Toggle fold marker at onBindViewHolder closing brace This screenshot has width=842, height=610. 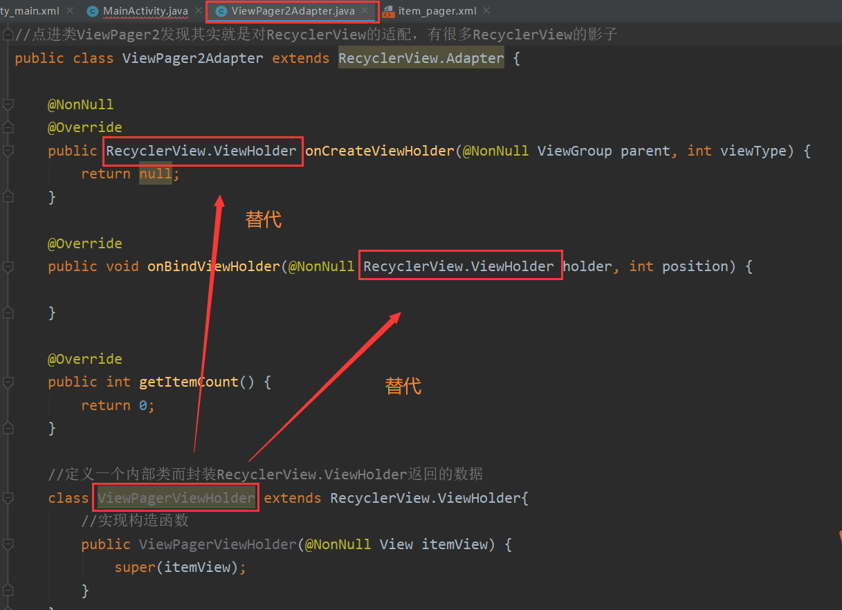8,313
